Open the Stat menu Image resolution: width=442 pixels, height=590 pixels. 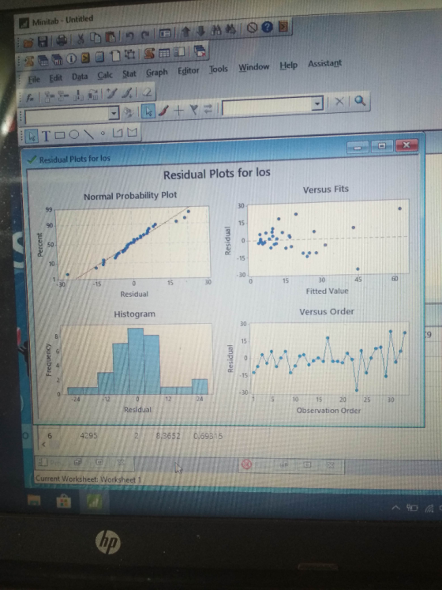tap(129, 74)
